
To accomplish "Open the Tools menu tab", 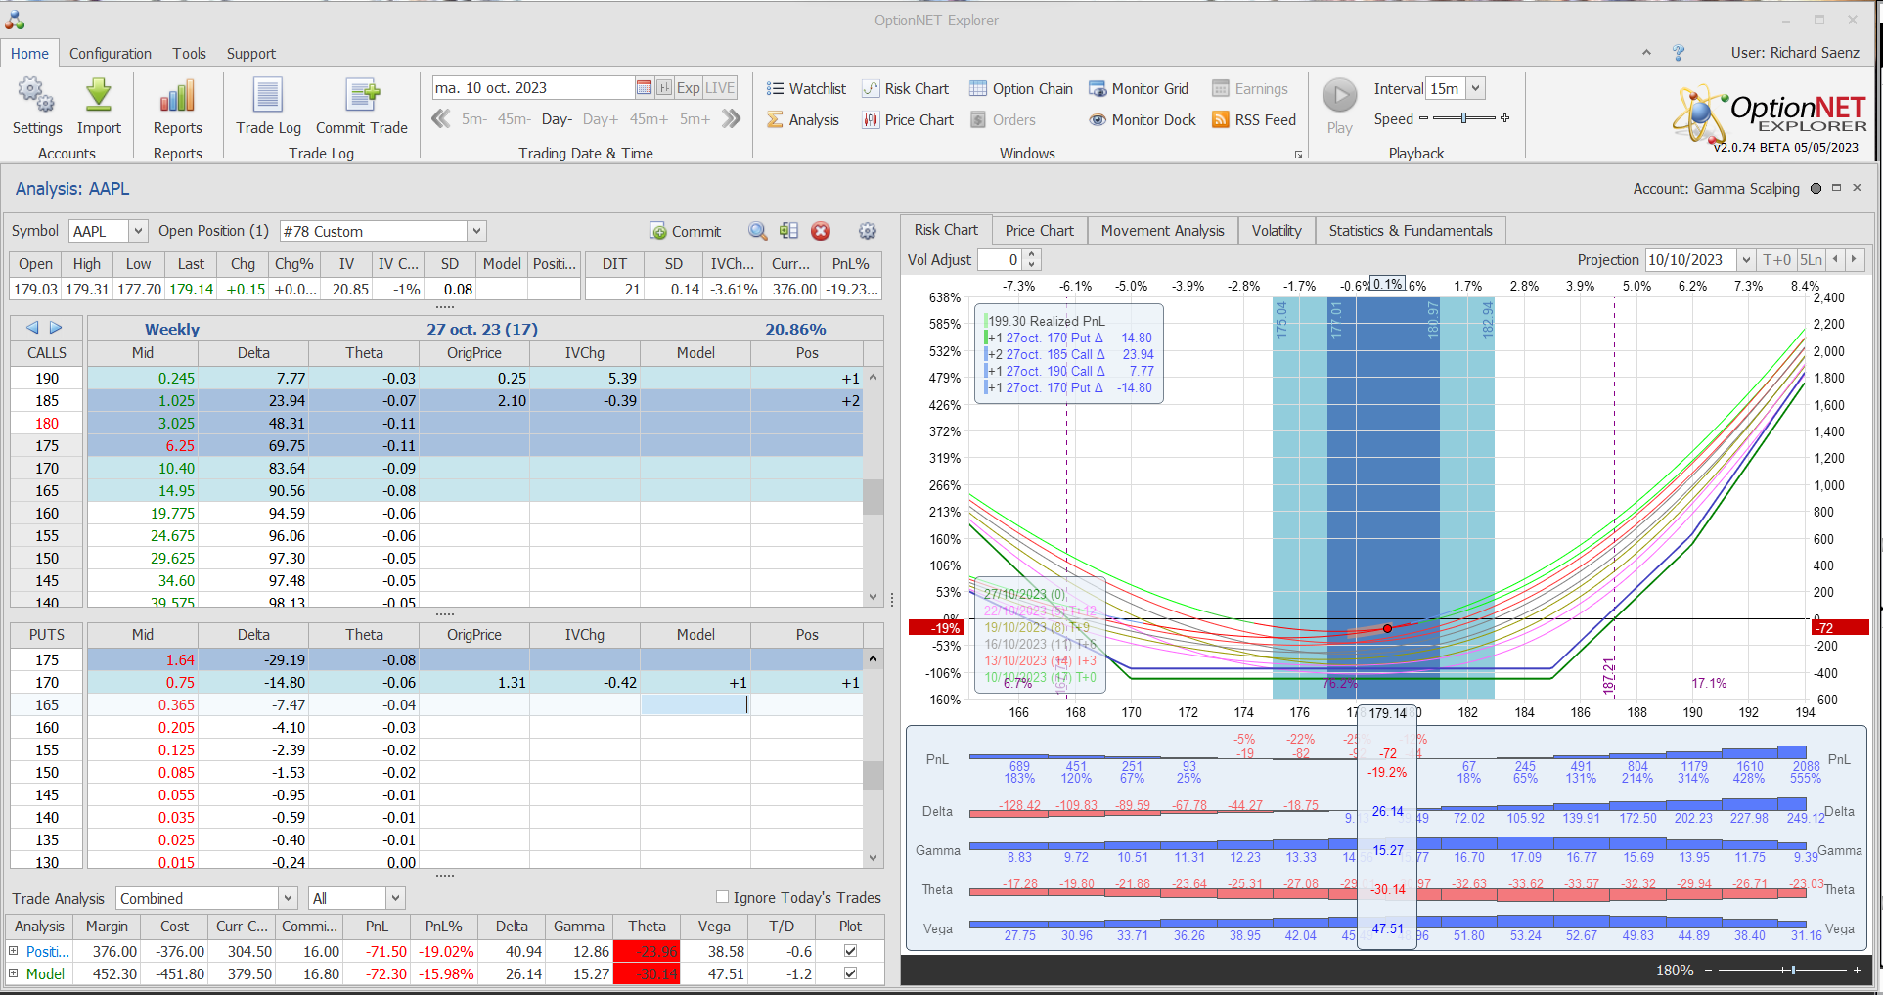I will tap(189, 54).
